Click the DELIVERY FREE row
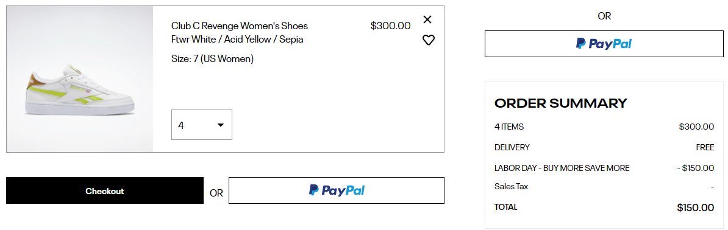The image size is (728, 230). [604, 147]
